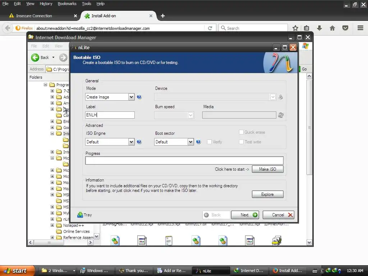Open new tab plus button
Image resolution: width=368 pixels, height=276 pixels.
[163, 16]
